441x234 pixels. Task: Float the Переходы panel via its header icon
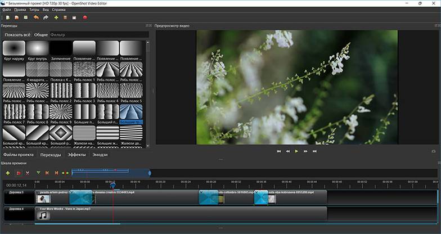click(x=148, y=26)
